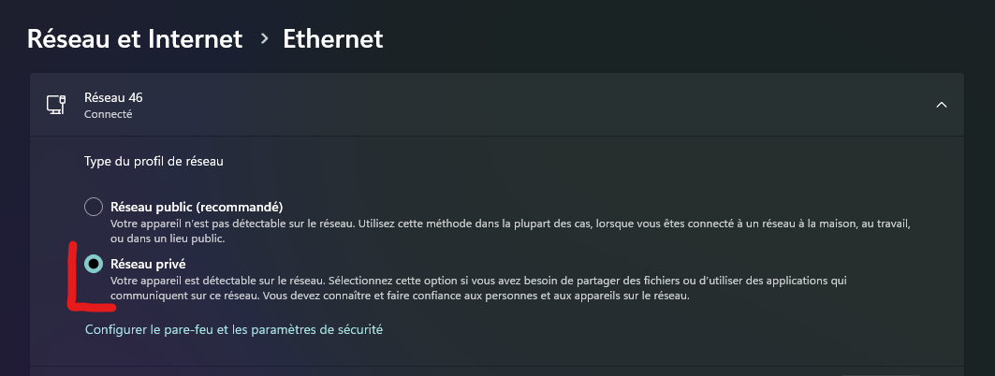
Task: Click the public network description starting with Votre appareil n'est pas détectable
Action: 511,231
